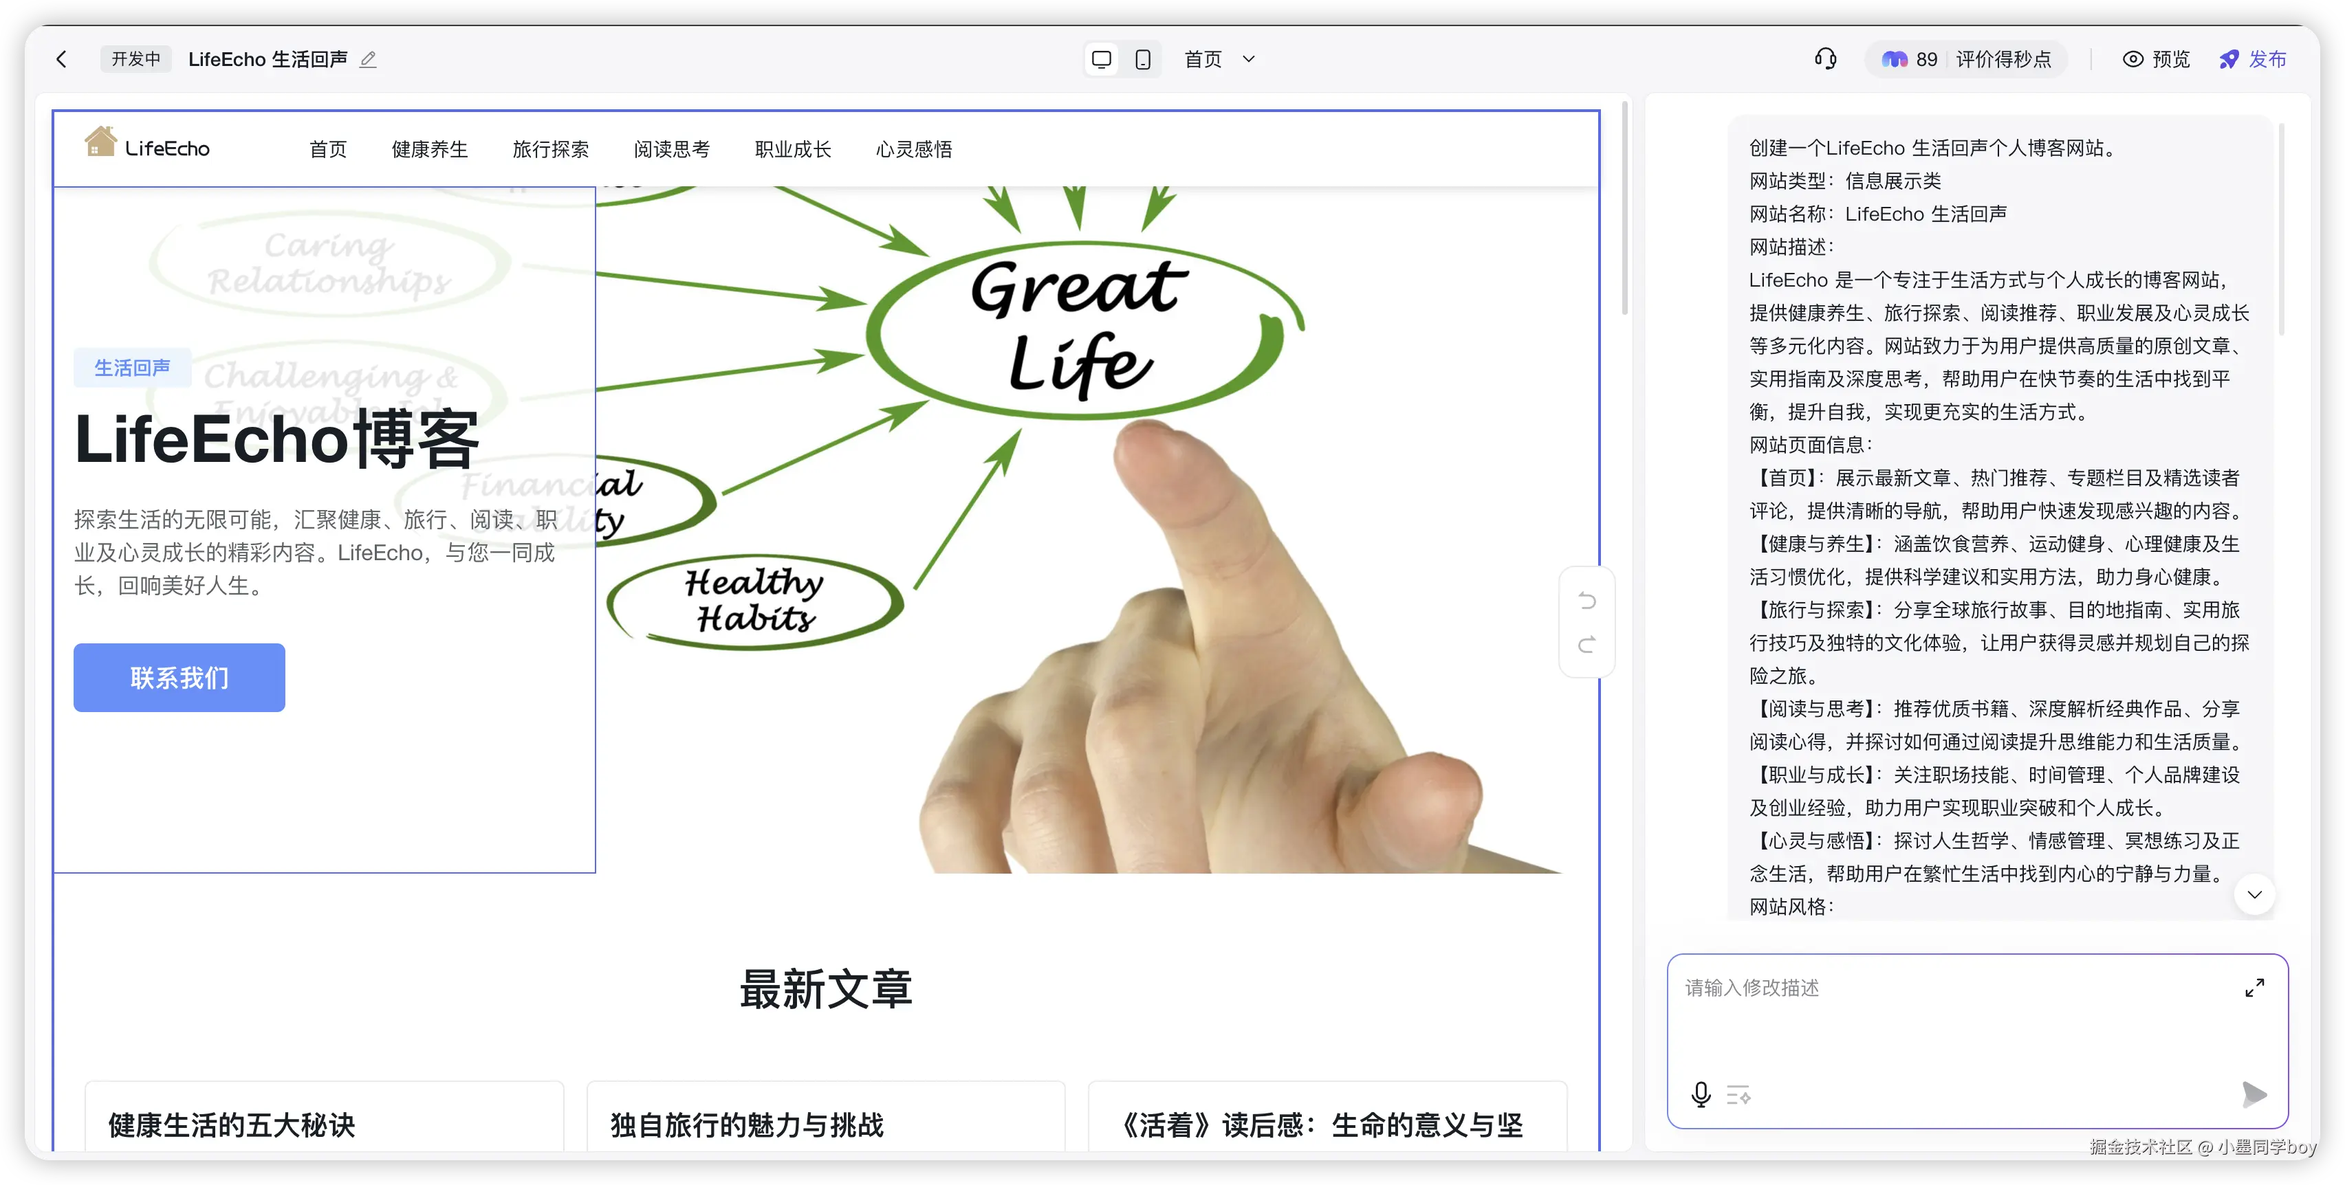Select the LifeEcho博客 hero heading
2345x1185 pixels.
pos(276,439)
